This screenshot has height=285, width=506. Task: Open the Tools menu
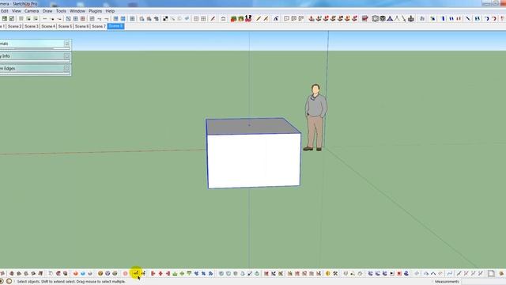coord(61,10)
